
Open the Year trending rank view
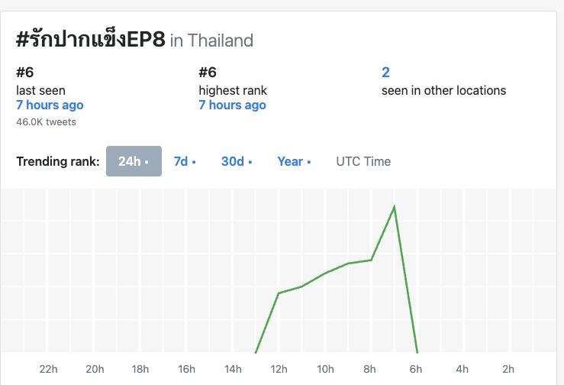coord(294,161)
